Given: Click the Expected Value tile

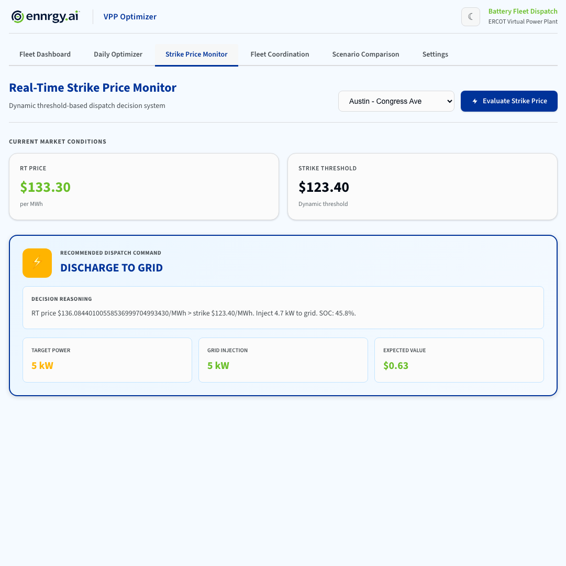Looking at the screenshot, I should tap(459, 360).
